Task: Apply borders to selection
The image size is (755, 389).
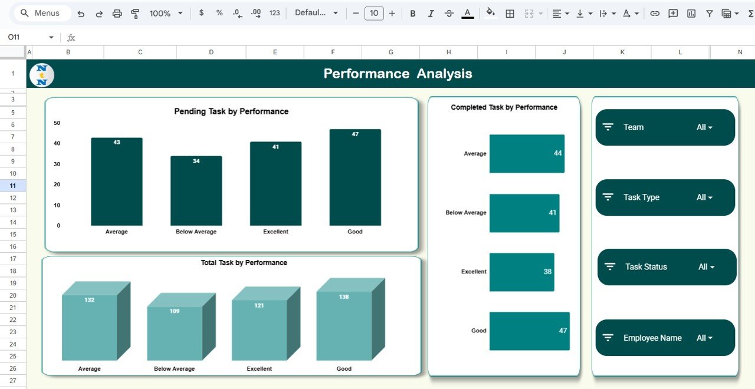Action: pyautogui.click(x=509, y=12)
